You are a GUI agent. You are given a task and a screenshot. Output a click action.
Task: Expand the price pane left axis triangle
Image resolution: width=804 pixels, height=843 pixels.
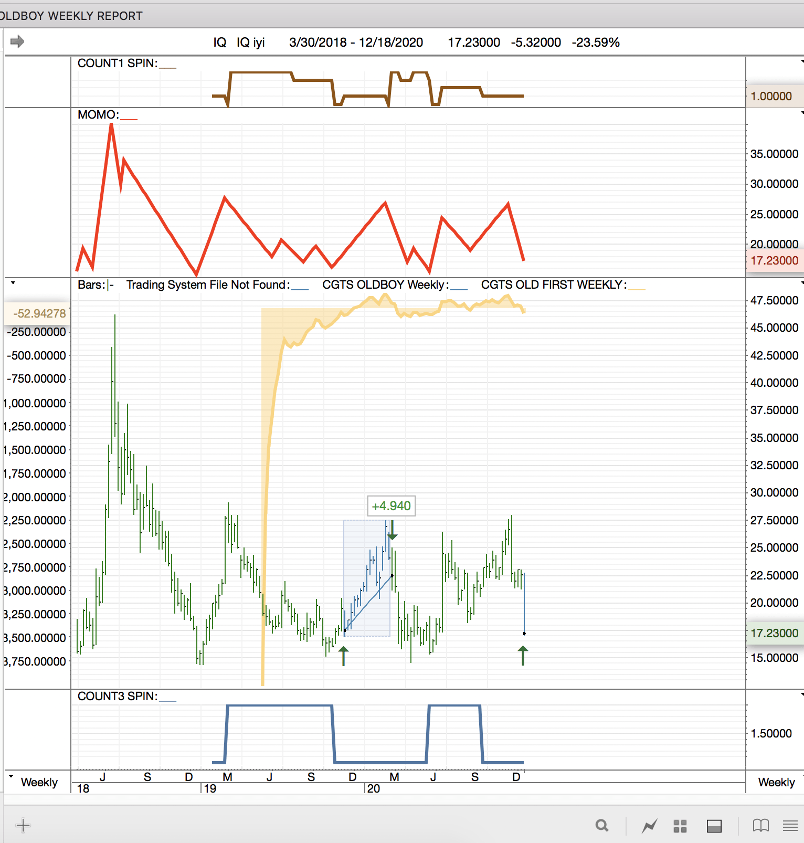coord(13,283)
